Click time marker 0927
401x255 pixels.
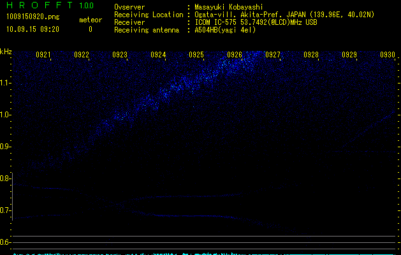273,55
